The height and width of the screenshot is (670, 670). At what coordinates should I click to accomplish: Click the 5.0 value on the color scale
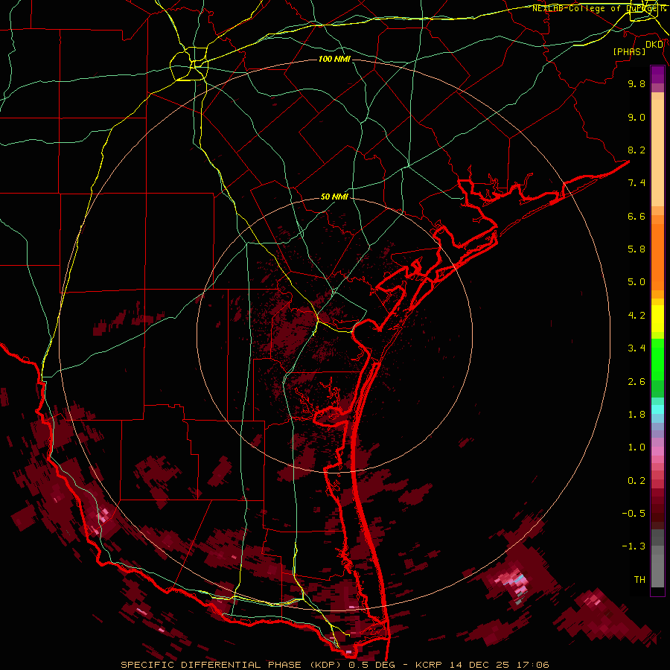point(636,282)
